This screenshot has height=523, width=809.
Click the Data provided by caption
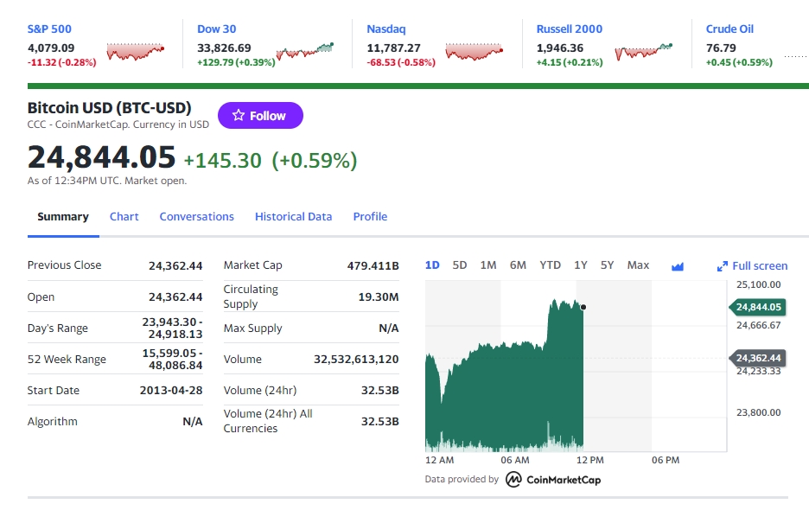click(x=462, y=479)
